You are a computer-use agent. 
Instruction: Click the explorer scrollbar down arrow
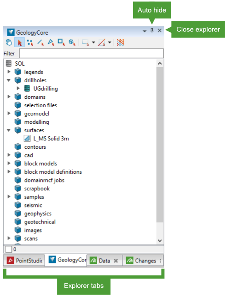160,241
